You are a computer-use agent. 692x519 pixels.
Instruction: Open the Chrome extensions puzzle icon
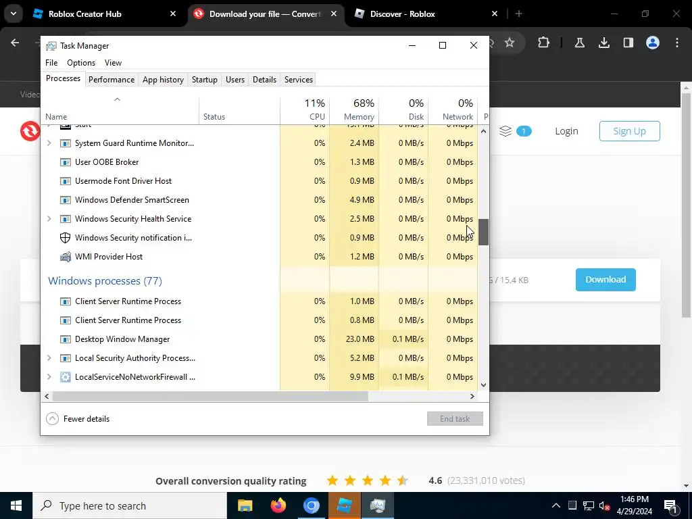click(x=544, y=43)
